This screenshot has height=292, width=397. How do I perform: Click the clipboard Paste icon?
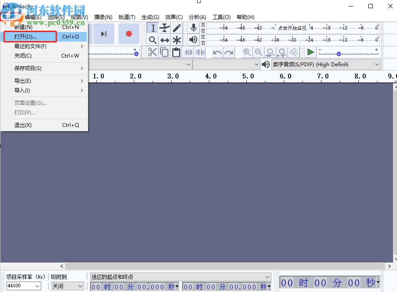176,52
